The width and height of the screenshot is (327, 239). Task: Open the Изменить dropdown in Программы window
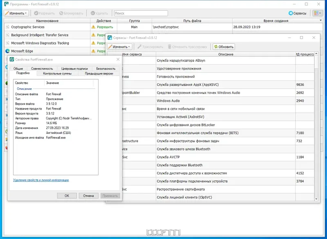16,13
